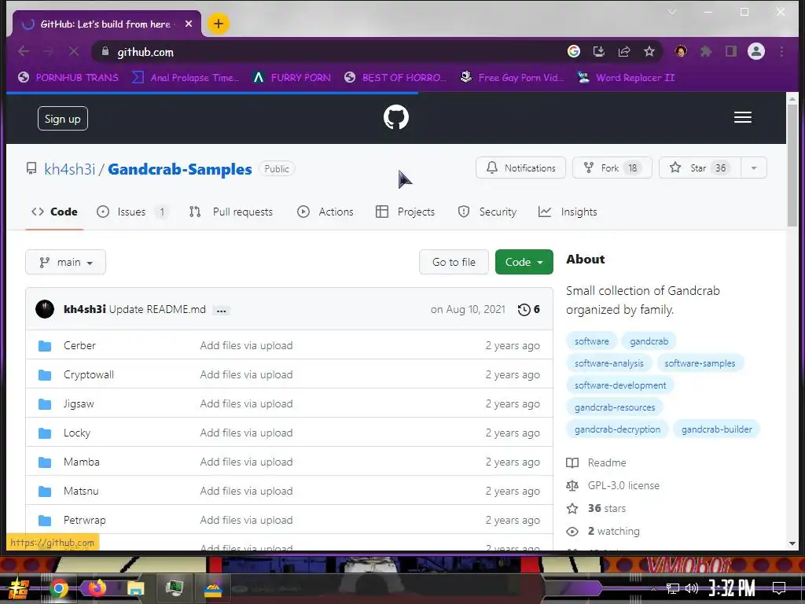Image resolution: width=805 pixels, height=604 pixels.
Task: Fork the repository
Action: tap(612, 168)
